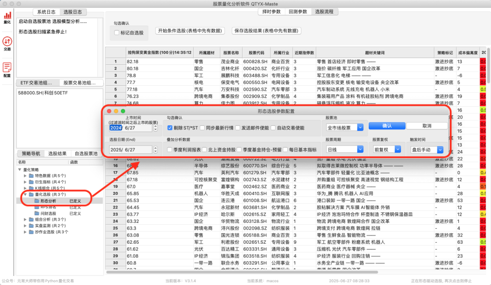Tick the 北上资金持股 checkbox

click(x=205, y=150)
